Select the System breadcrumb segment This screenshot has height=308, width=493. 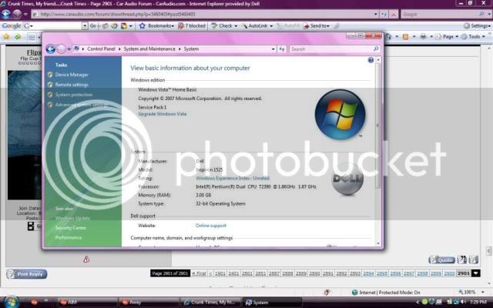point(191,49)
